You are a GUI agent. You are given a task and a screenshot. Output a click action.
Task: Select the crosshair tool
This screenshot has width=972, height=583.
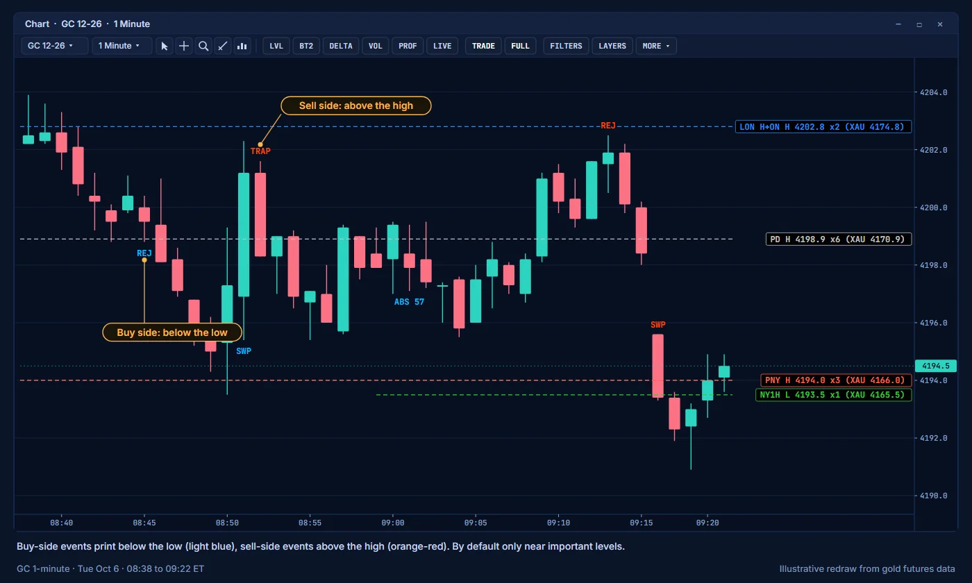tap(184, 46)
